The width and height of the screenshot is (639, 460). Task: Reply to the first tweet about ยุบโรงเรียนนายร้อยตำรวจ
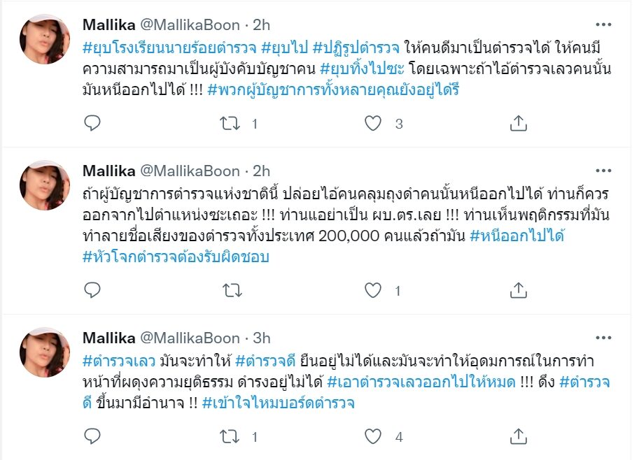pos(92,124)
